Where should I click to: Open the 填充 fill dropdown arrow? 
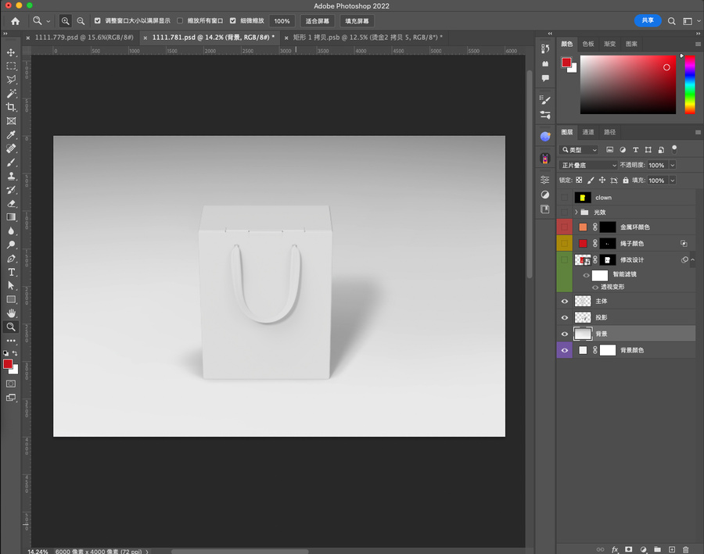tap(673, 180)
